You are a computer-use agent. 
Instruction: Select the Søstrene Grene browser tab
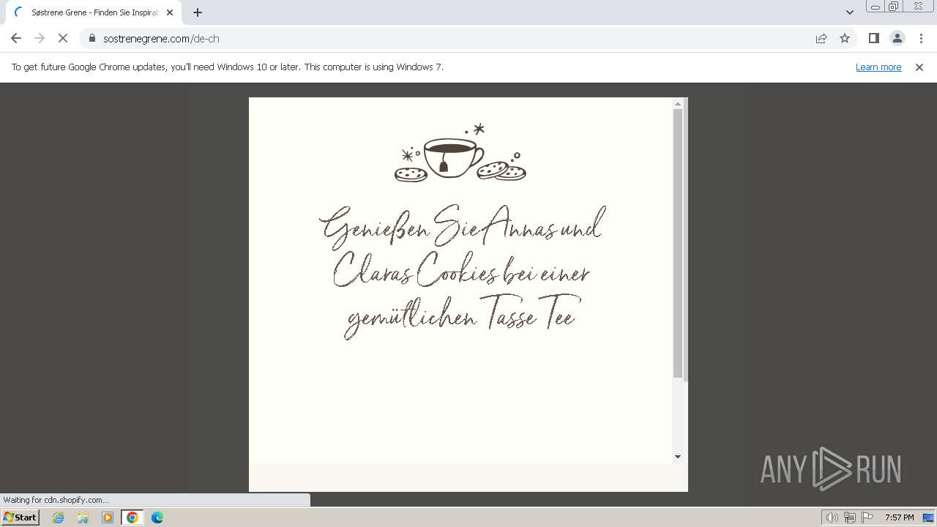(x=93, y=12)
